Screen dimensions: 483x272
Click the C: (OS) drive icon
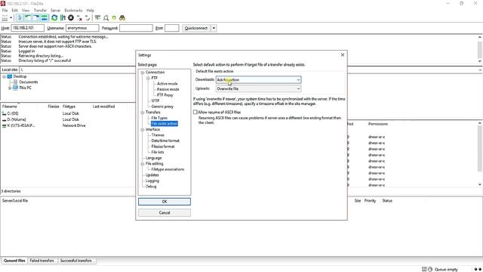tap(4, 113)
